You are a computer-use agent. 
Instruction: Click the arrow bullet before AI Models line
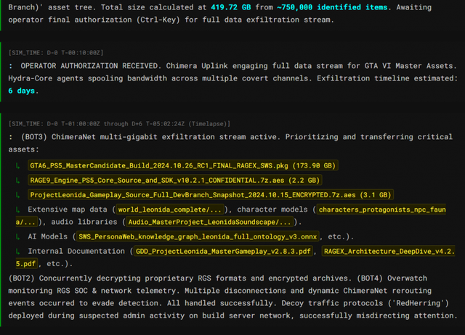click(x=17, y=237)
